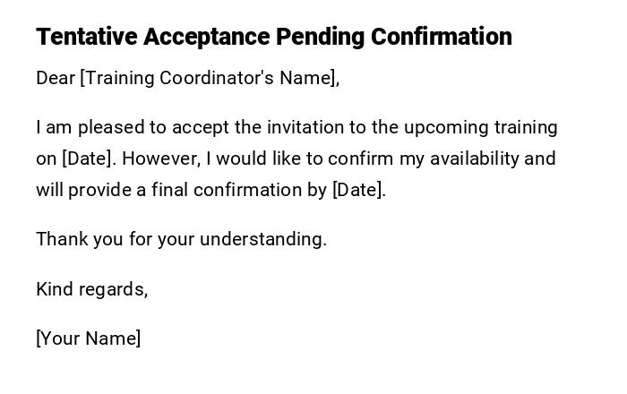This screenshot has height=394, width=627.
Task: Select the [Your Name] signature placeholder
Action: click(88, 338)
